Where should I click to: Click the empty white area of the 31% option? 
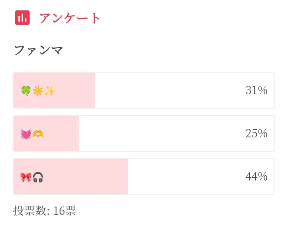168,90
